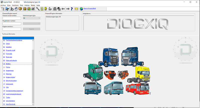Open the yellow TI document icon

click(x=42, y=9)
